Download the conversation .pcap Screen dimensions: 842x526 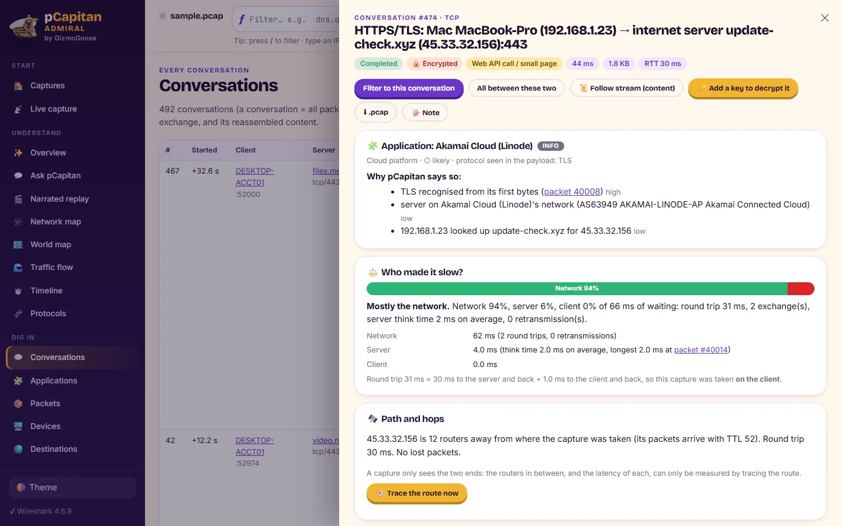pyautogui.click(x=375, y=112)
